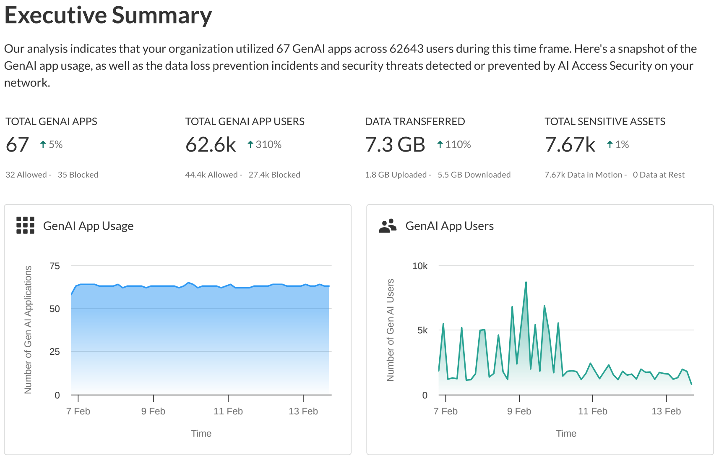The height and width of the screenshot is (461, 719).
Task: Click the 27.4k Blocked users text
Action: (274, 175)
